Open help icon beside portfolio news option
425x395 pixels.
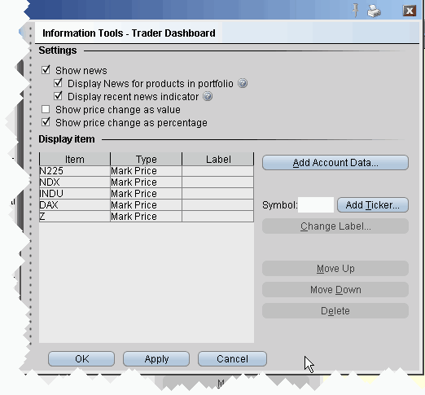point(243,83)
